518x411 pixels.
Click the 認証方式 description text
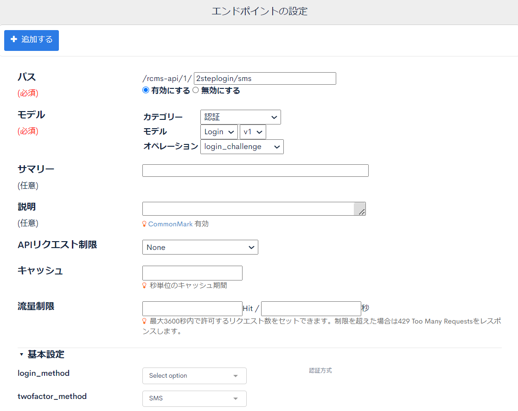[x=320, y=370]
